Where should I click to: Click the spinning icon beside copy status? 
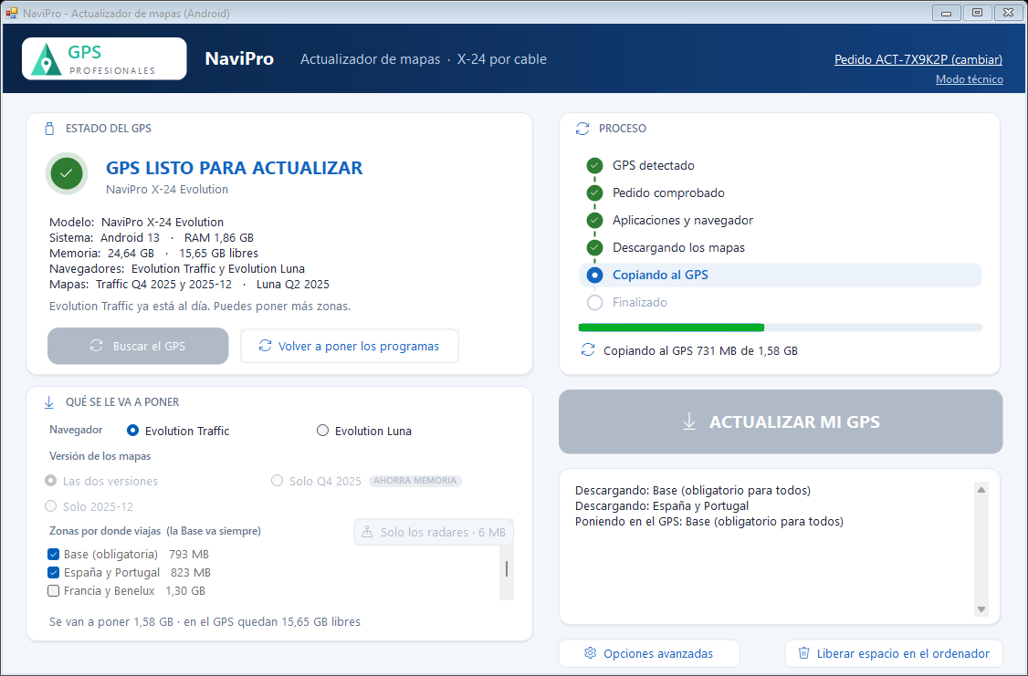click(587, 350)
